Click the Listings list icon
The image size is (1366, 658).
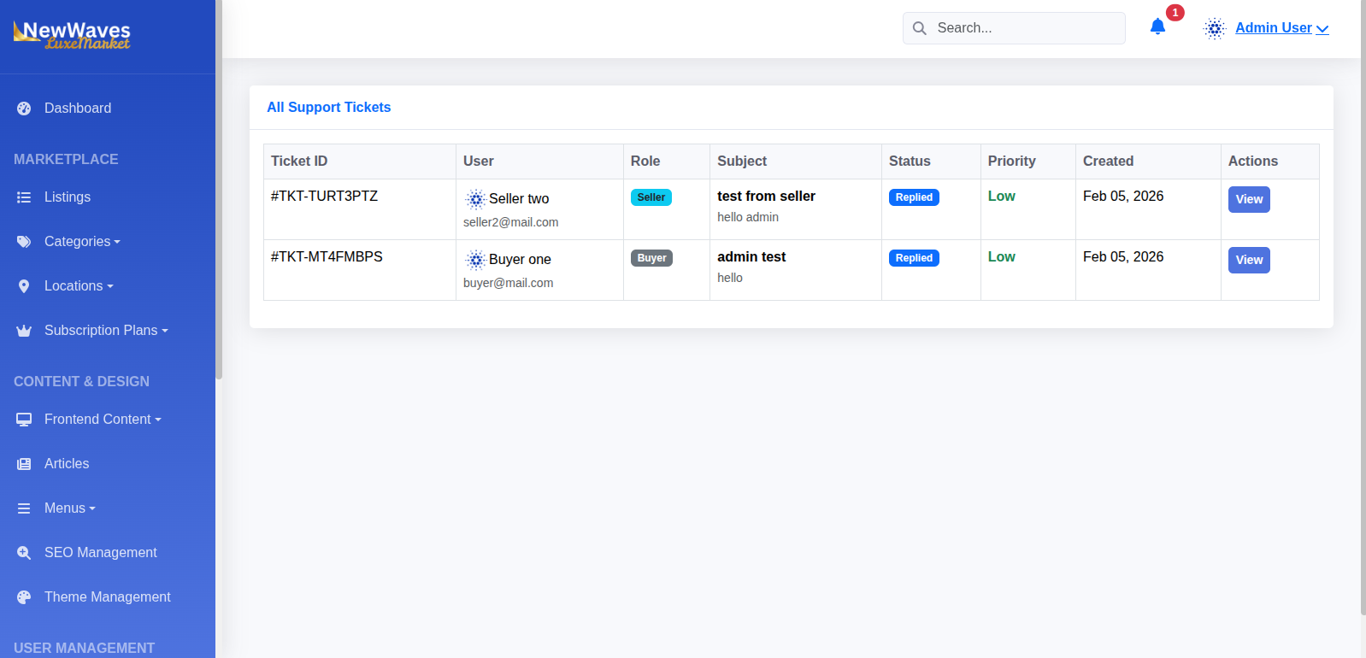pos(24,197)
